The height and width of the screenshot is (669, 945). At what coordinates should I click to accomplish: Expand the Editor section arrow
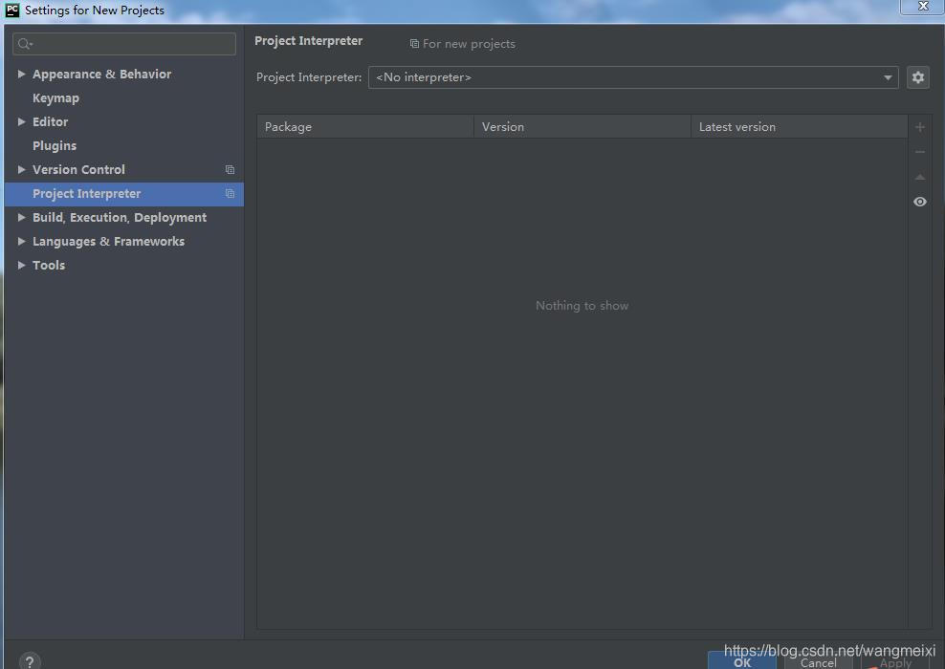click(21, 121)
